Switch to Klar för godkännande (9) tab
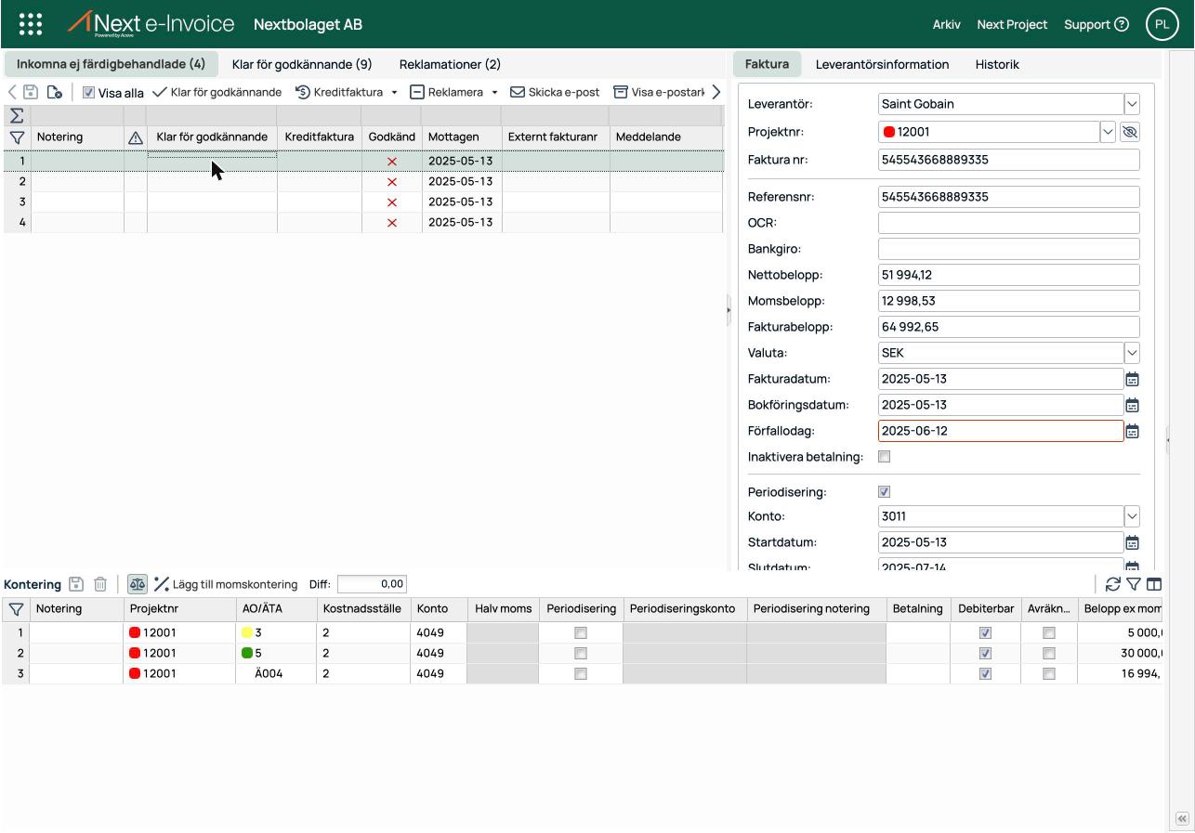 coord(302,64)
